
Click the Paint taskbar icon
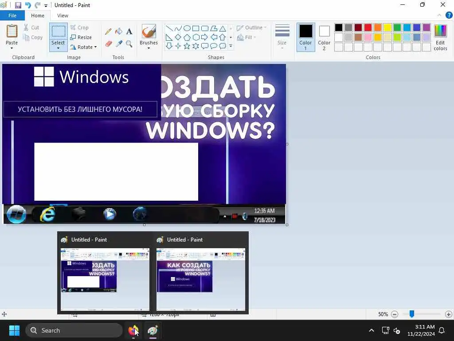(x=153, y=330)
